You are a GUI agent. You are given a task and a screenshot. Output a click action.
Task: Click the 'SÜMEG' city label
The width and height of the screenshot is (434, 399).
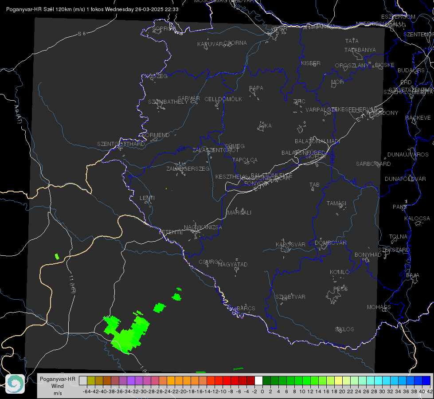pyautogui.click(x=235, y=146)
